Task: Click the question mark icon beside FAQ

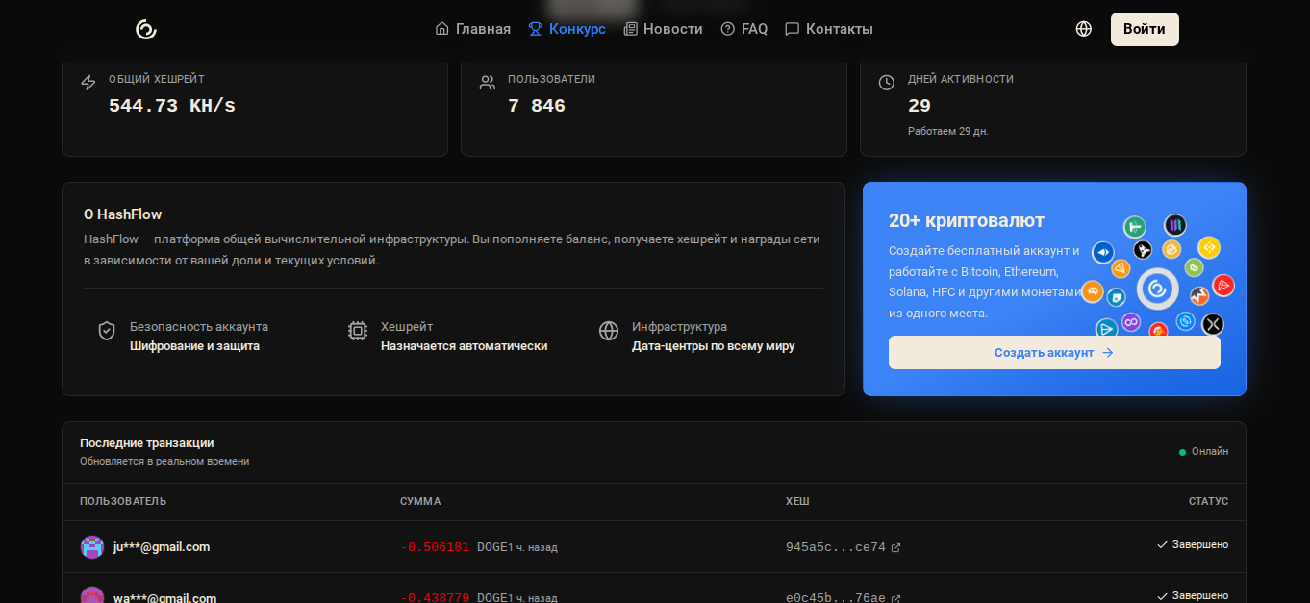Action: [x=728, y=29]
